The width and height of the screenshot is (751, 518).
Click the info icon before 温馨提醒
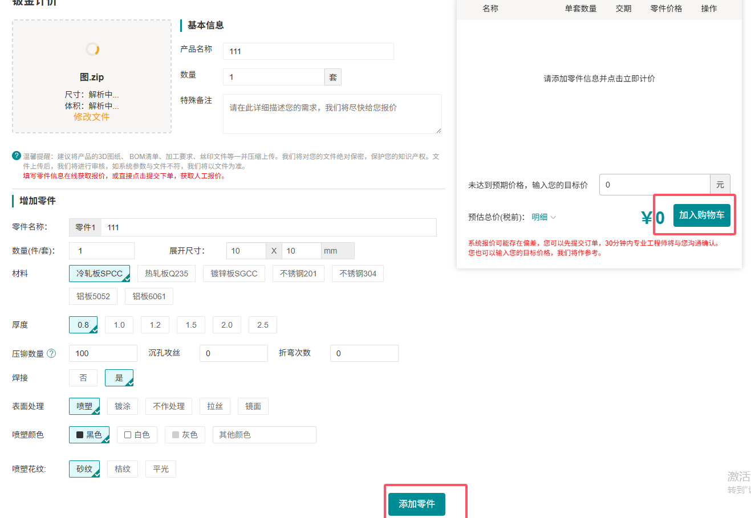17,156
